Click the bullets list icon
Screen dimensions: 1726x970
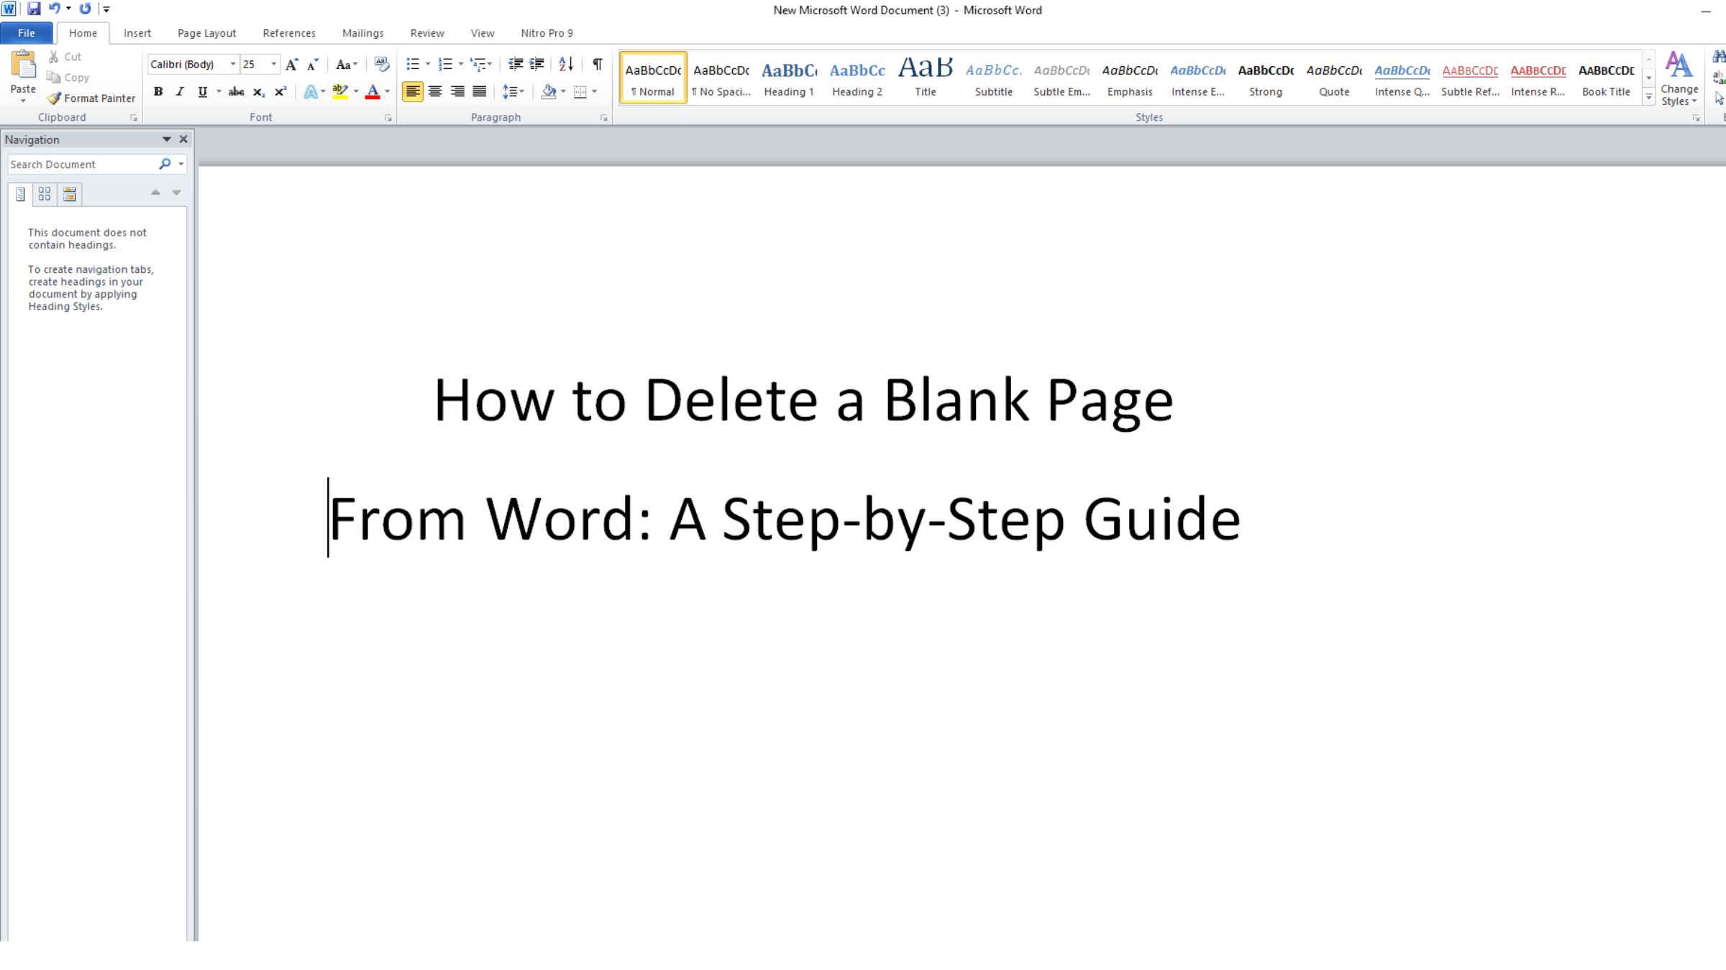[412, 65]
